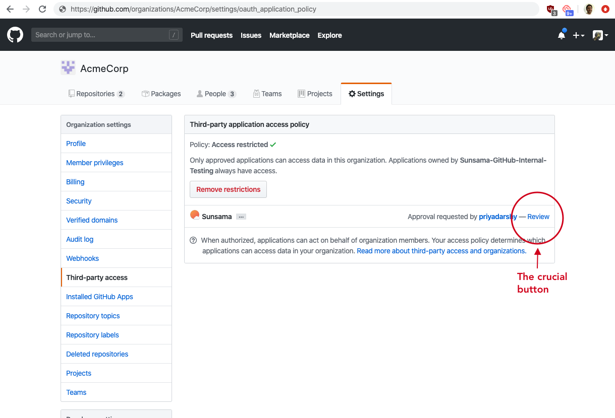Open Pull requests in top navigation

(x=211, y=35)
